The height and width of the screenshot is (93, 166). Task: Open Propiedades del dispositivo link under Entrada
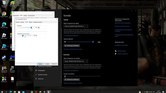(x=71, y=71)
